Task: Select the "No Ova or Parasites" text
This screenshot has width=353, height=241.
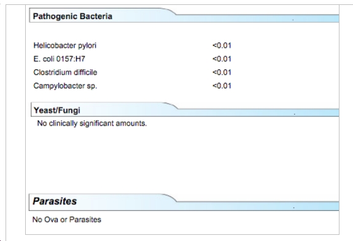Action: (x=67, y=220)
